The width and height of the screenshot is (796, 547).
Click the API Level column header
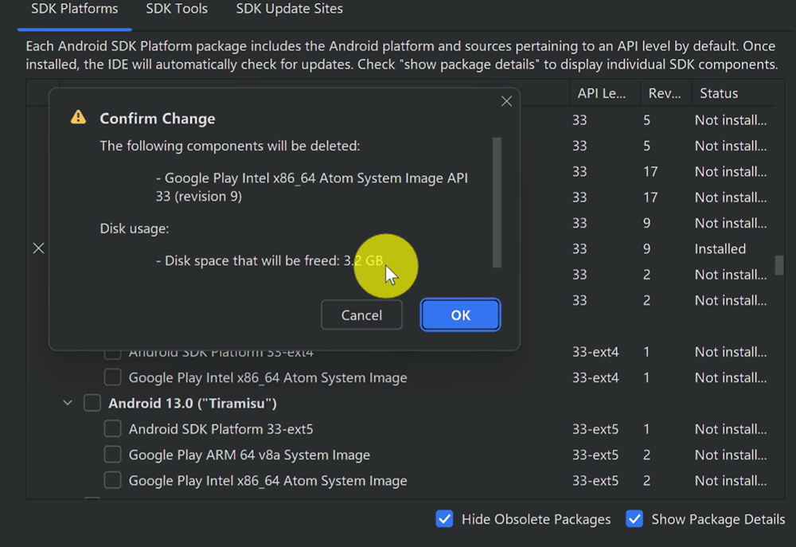(602, 93)
